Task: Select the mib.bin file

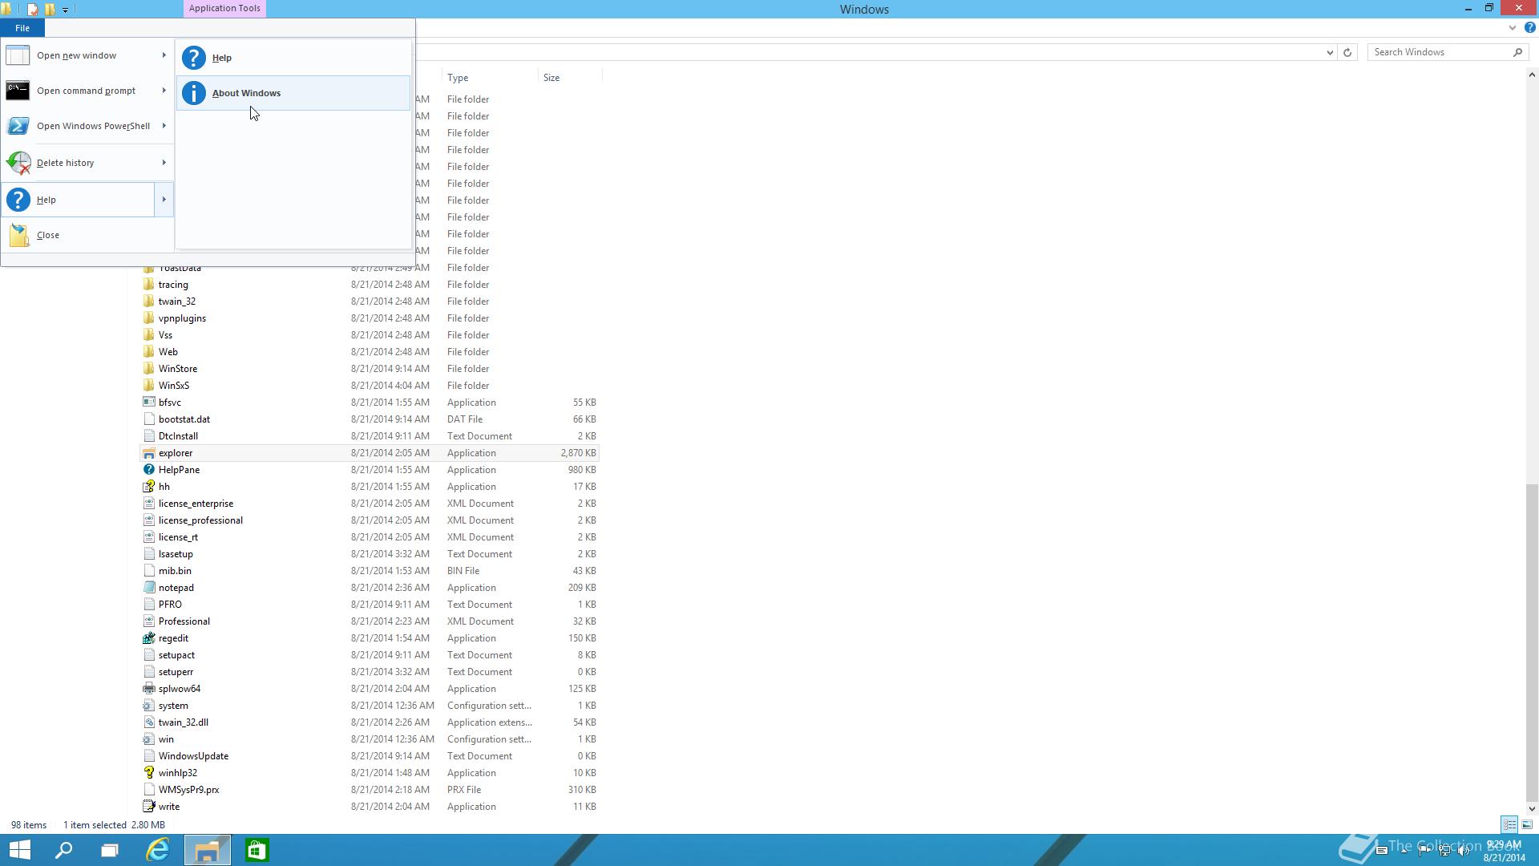Action: coord(175,571)
